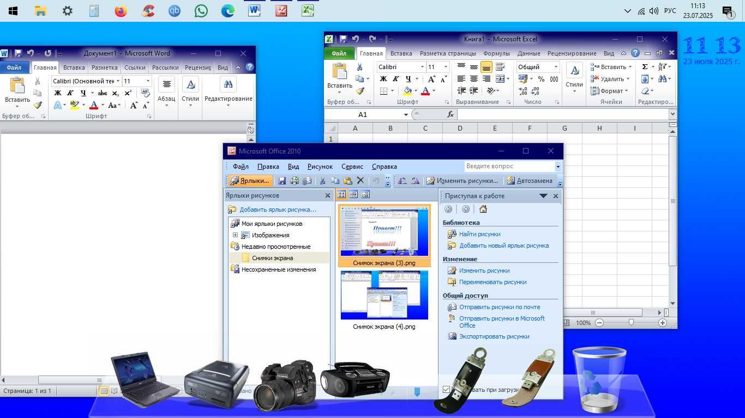Toggle Italic (К) in Excel
The image size is (745, 418).
point(396,79)
